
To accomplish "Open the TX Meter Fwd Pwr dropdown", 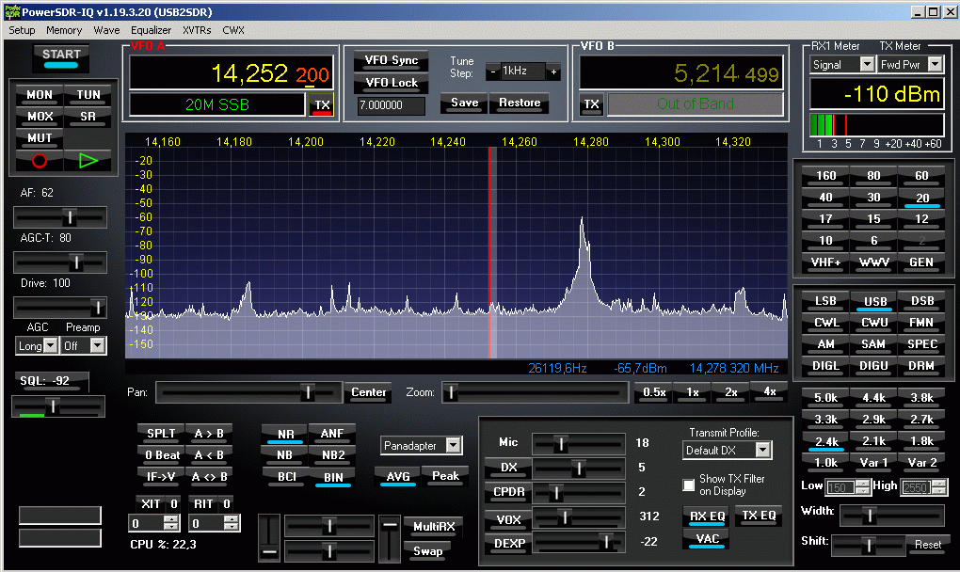I will [935, 64].
